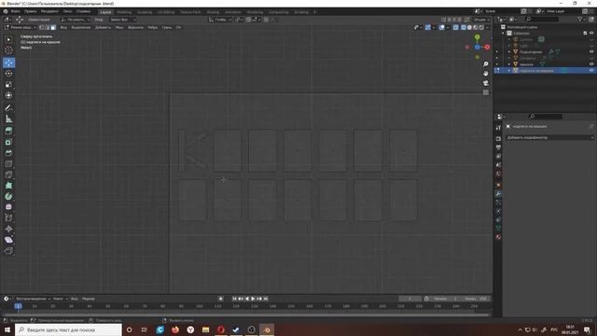Image resolution: width=597 pixels, height=336 pixels.
Task: Click the current frame marker on the timeline
Action: tap(18, 306)
